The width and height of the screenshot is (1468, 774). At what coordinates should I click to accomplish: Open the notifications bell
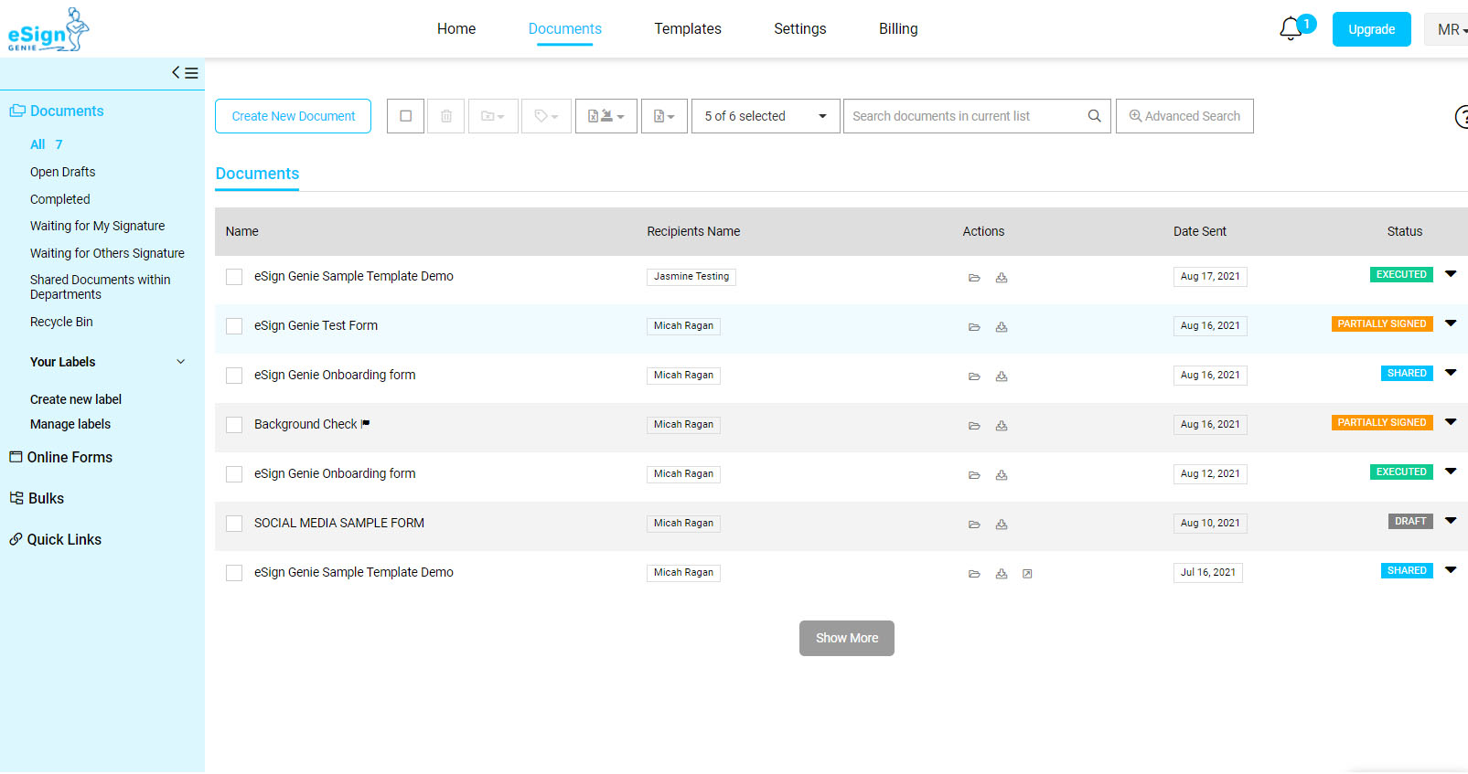point(1291,29)
